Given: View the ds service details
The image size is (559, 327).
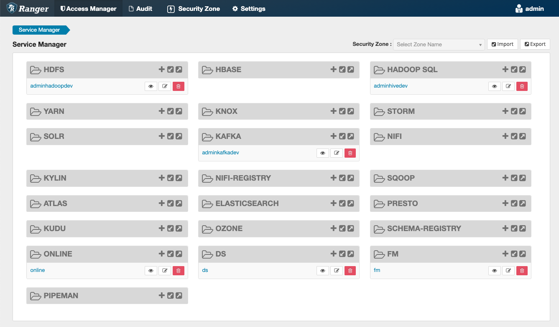Looking at the screenshot, I should (323, 271).
